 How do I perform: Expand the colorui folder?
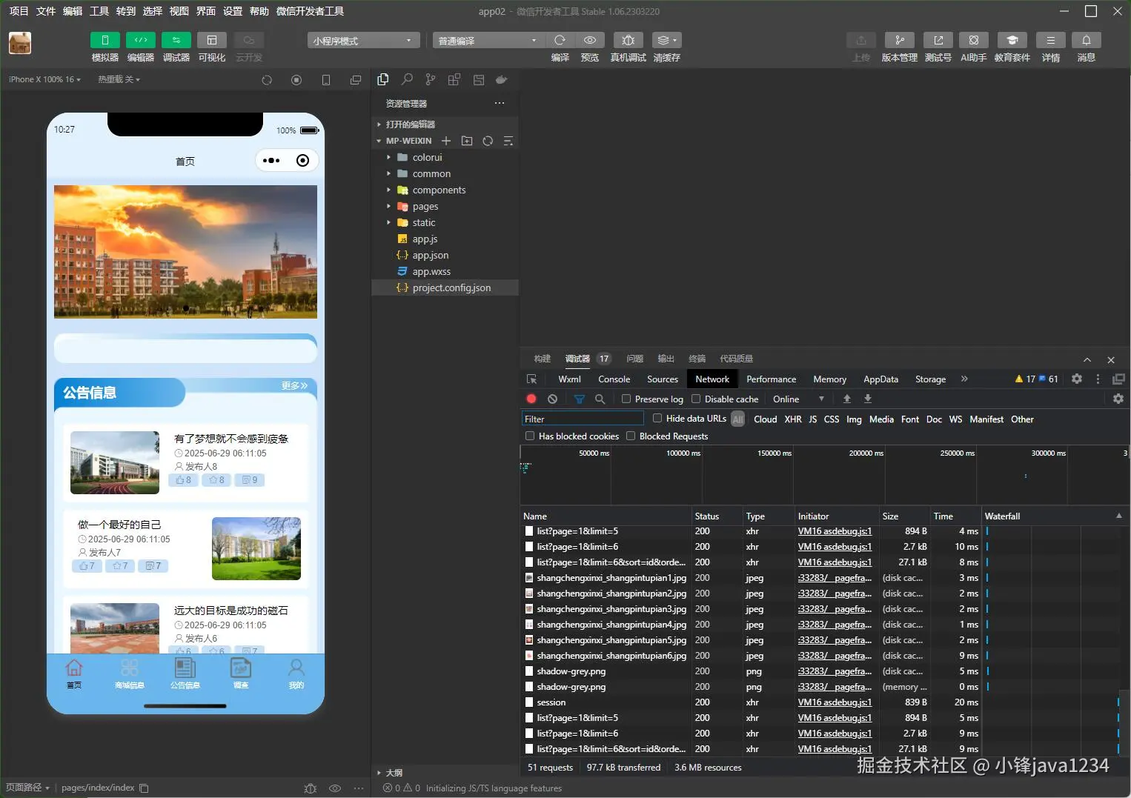(388, 157)
